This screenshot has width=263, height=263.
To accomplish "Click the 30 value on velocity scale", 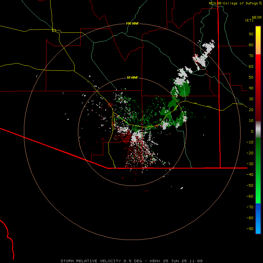I will (x=251, y=99).
